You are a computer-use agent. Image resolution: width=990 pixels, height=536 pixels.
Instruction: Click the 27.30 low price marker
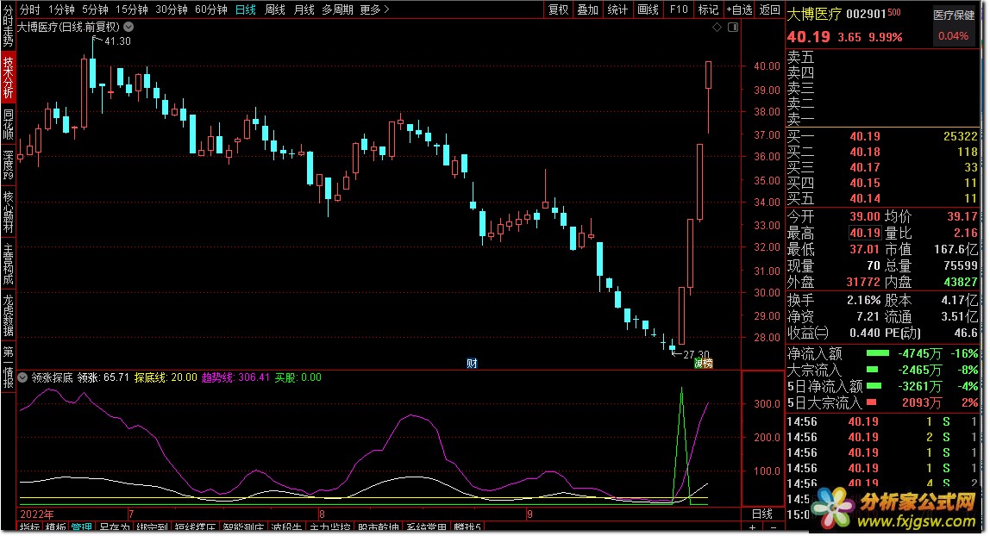coord(697,355)
